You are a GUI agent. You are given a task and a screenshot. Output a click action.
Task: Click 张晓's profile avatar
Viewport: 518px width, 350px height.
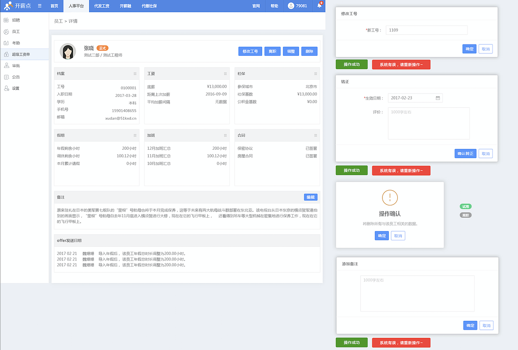tap(68, 51)
